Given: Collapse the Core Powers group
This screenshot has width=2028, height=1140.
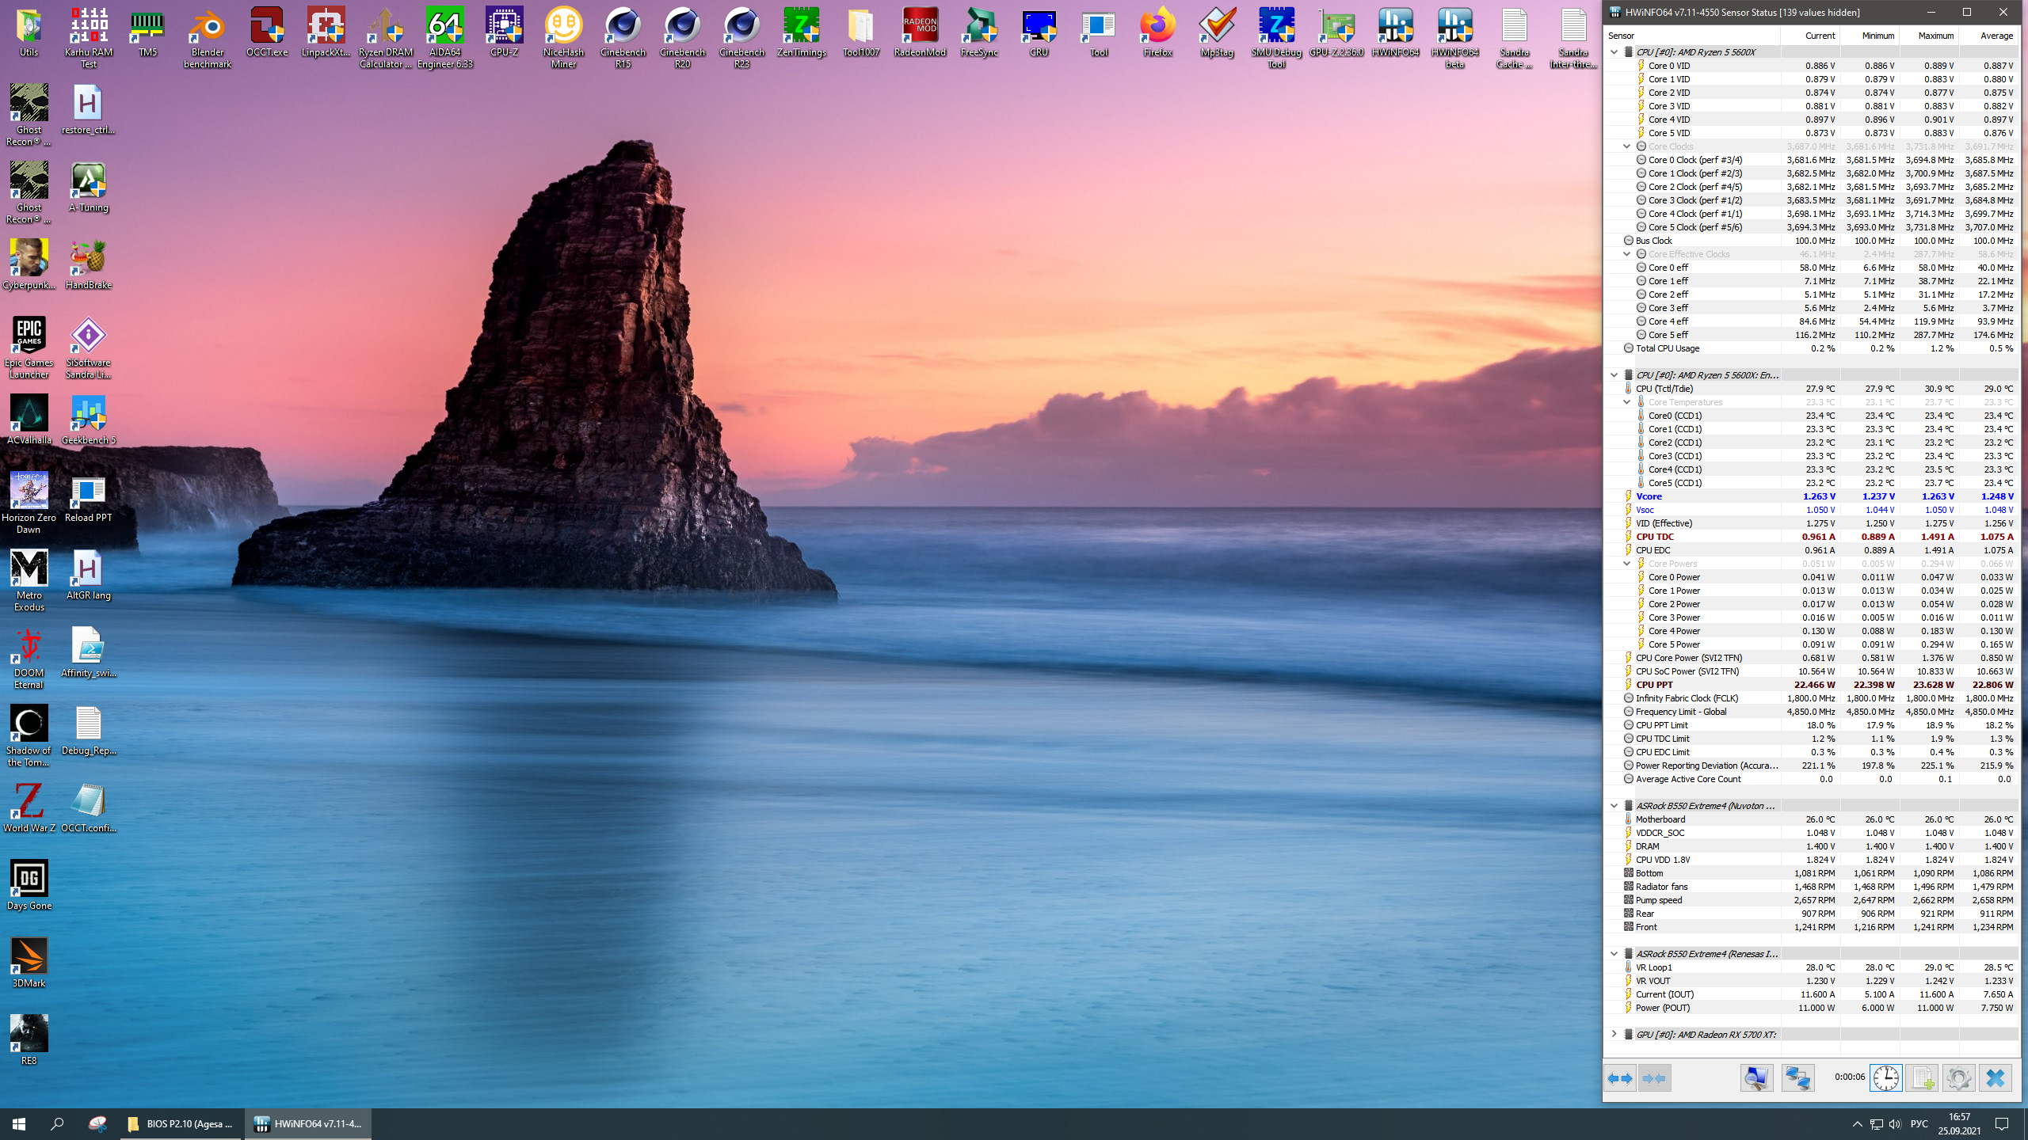Looking at the screenshot, I should coord(1626,564).
